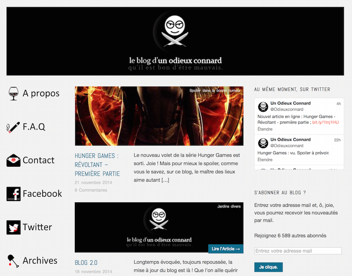Click the 'Spoiler dans la bonne humeur' category tag
The image size is (352, 276).
[215, 90]
